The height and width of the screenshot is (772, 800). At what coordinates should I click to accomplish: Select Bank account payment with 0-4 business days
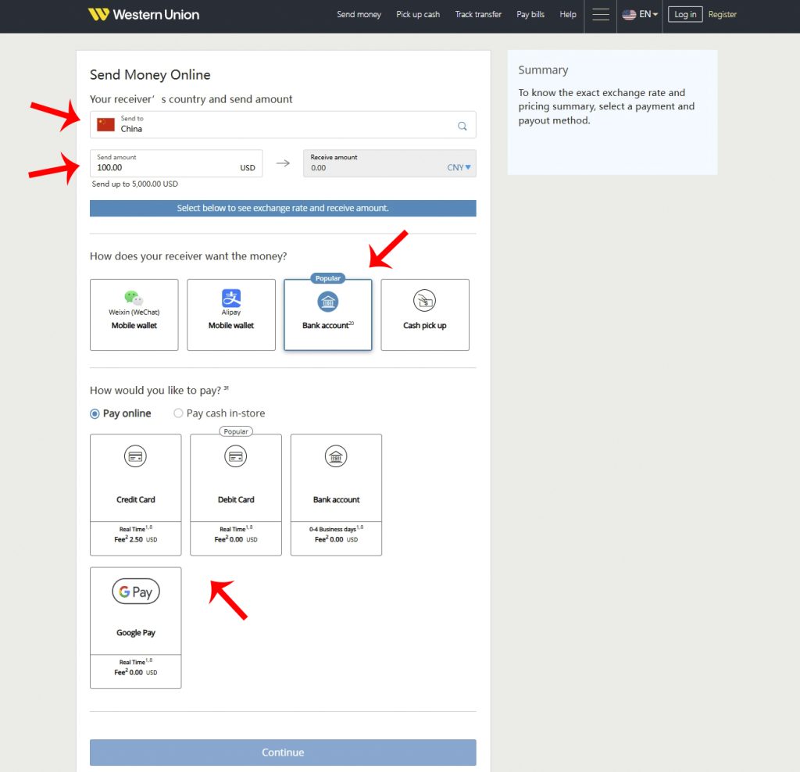336,495
